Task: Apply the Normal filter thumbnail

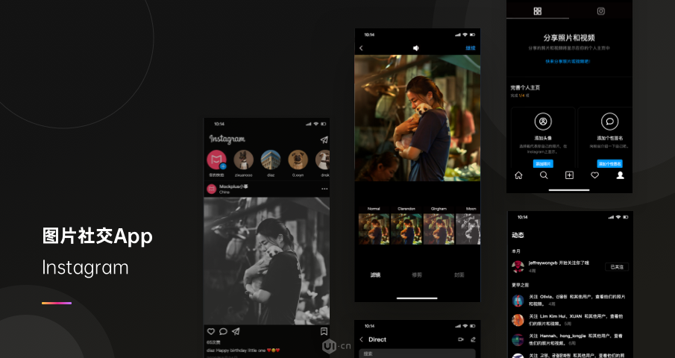Action: pos(374,229)
